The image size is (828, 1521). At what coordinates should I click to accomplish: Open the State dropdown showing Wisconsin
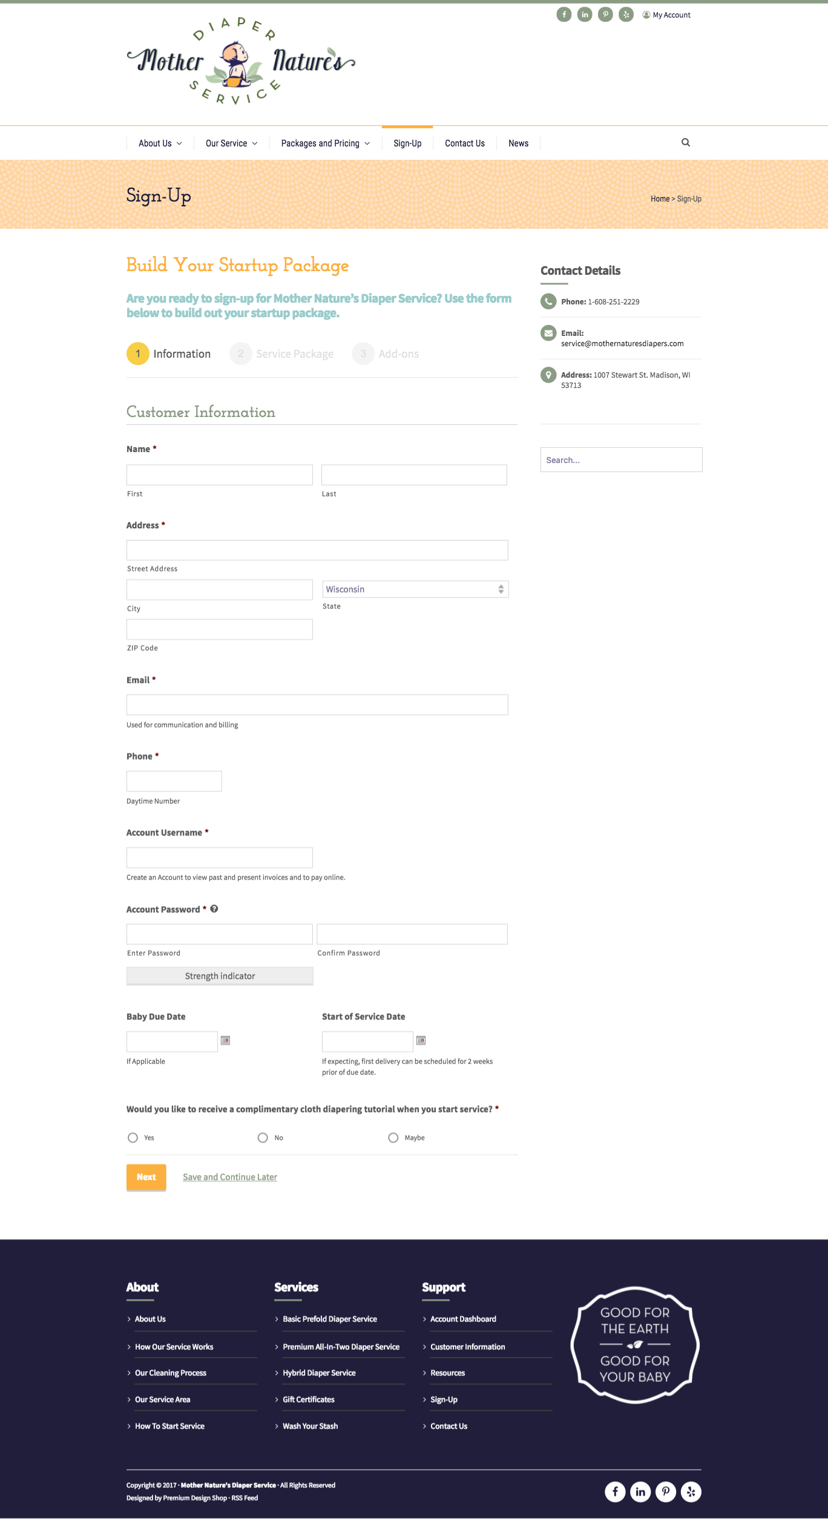click(x=415, y=590)
